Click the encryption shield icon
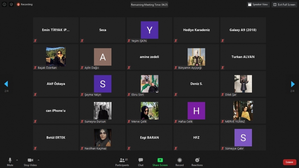Screen dimensions: 299x168 point(11,4)
